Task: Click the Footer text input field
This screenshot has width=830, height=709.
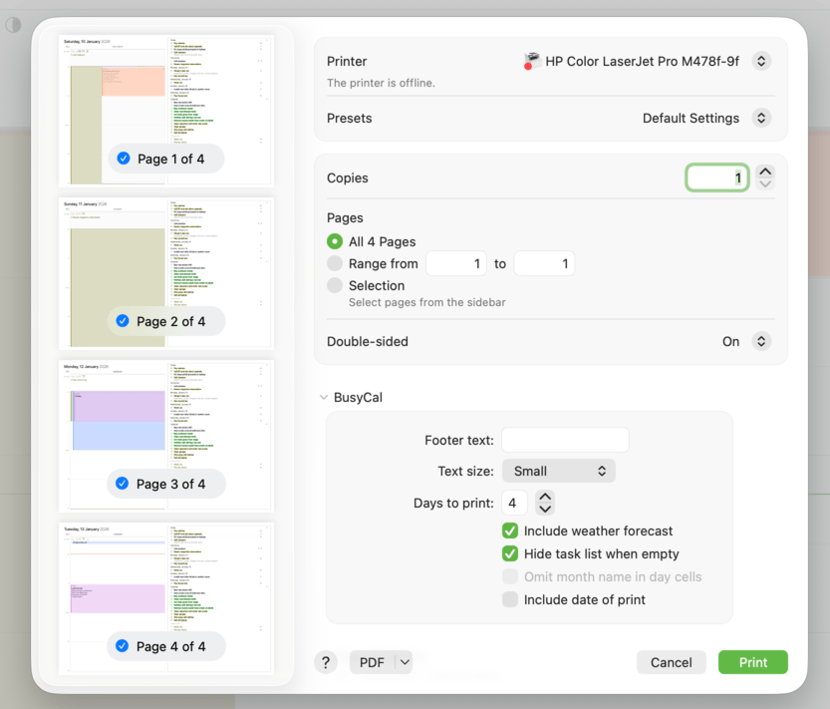Action: tap(565, 441)
